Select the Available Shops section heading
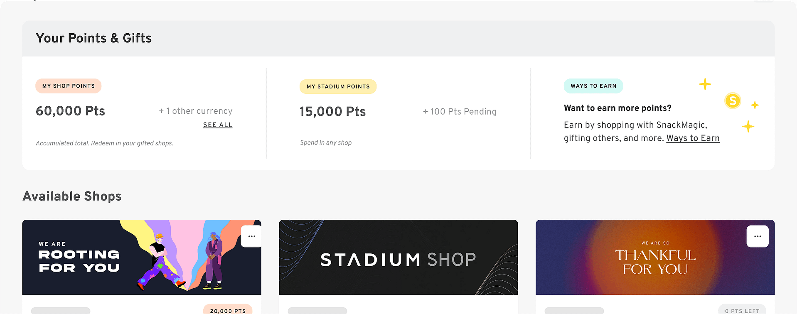This screenshot has width=797, height=314. pyautogui.click(x=71, y=196)
